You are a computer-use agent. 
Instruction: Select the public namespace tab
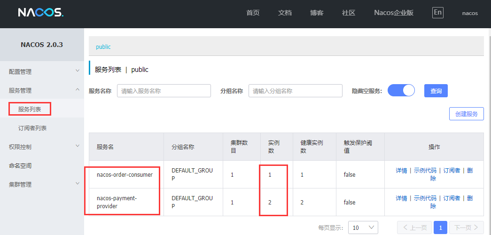click(103, 47)
